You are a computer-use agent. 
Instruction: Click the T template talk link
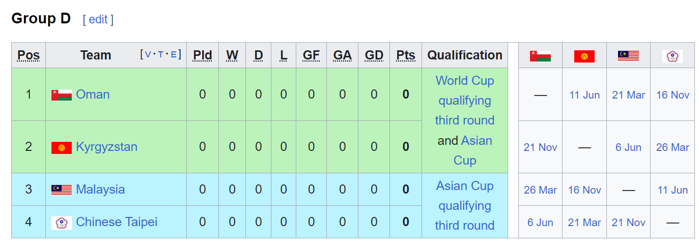coord(161,54)
